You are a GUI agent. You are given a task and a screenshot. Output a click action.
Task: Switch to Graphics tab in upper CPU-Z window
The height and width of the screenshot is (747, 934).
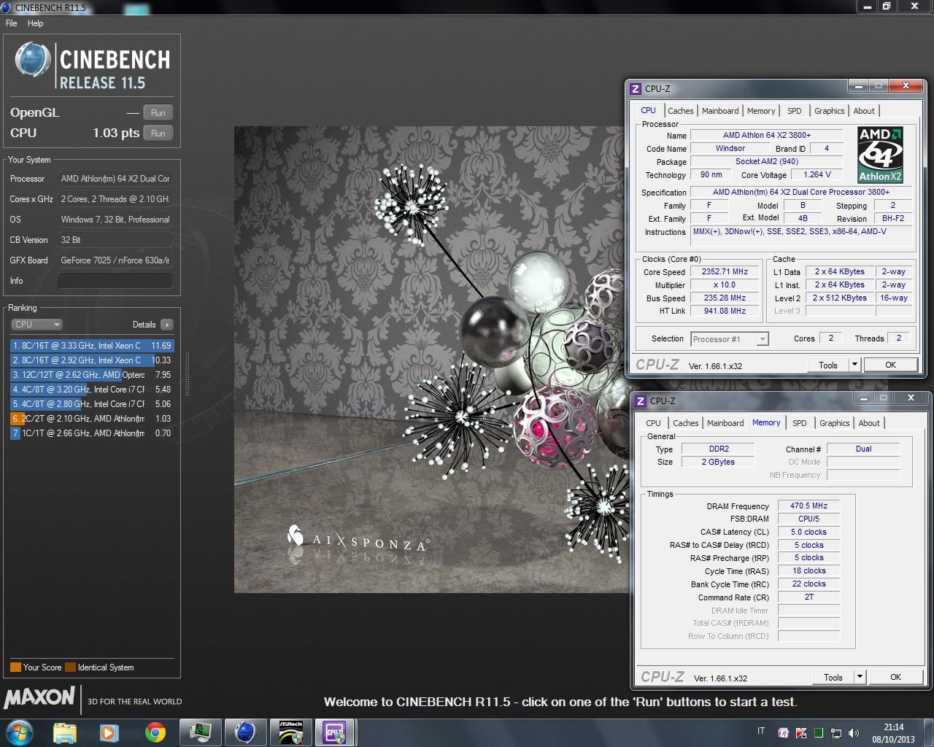[830, 111]
